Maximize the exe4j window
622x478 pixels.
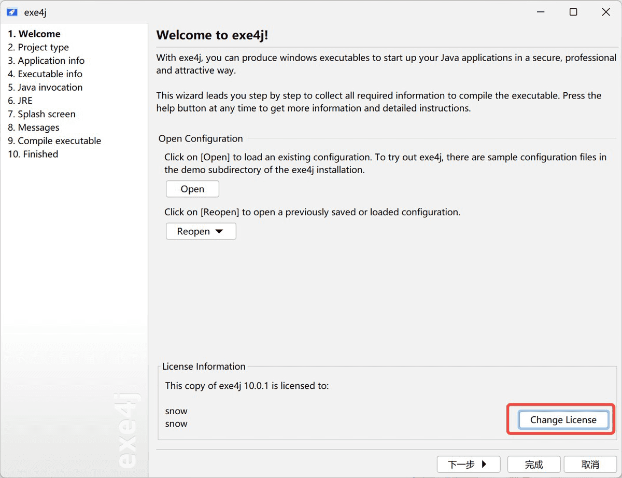click(573, 12)
